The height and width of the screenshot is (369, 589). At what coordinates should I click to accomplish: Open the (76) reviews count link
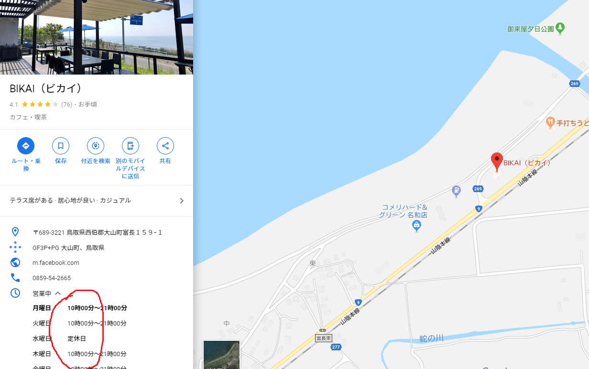pos(66,104)
